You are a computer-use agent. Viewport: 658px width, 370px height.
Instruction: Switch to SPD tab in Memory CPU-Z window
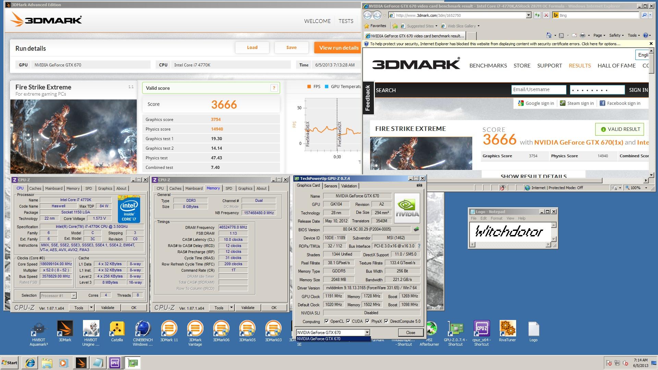pos(229,188)
